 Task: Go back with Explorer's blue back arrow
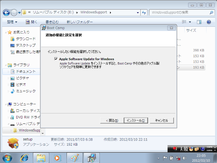click(6, 13)
